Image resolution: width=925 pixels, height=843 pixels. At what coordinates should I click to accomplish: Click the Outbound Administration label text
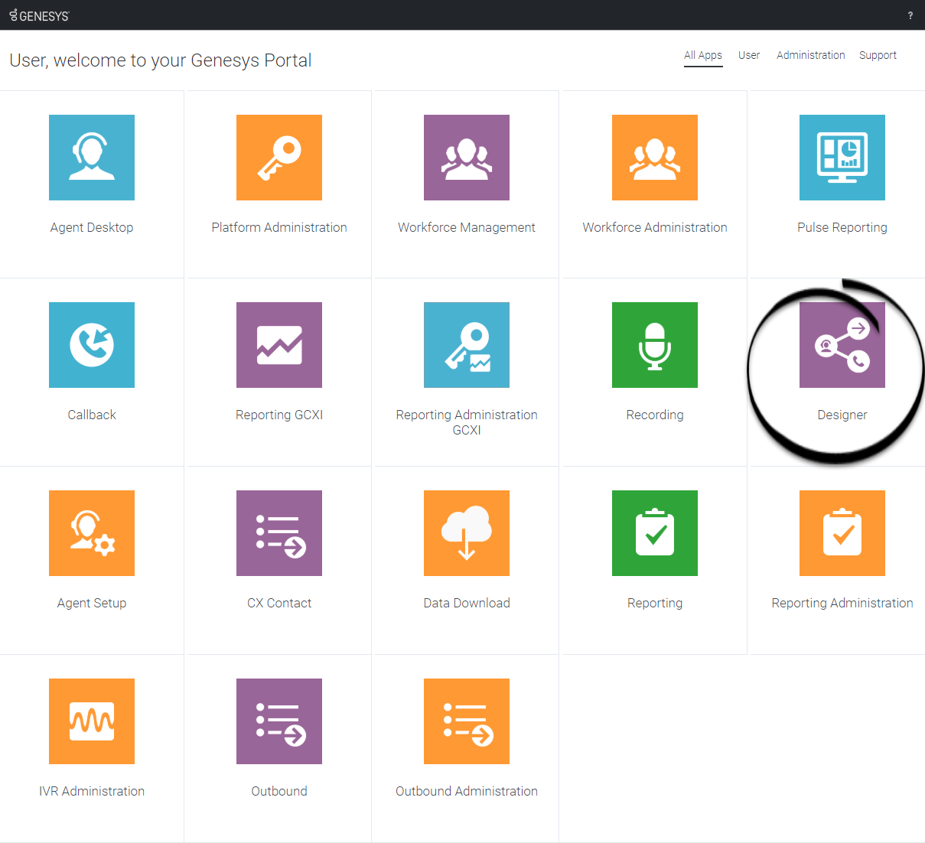[467, 791]
